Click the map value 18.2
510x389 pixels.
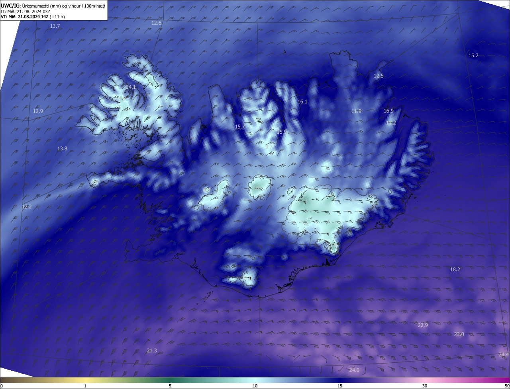pos(455,270)
